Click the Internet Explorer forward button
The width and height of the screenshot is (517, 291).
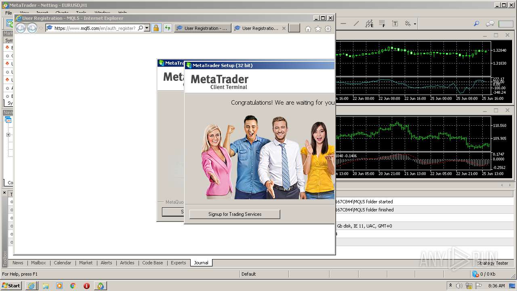pyautogui.click(x=32, y=28)
